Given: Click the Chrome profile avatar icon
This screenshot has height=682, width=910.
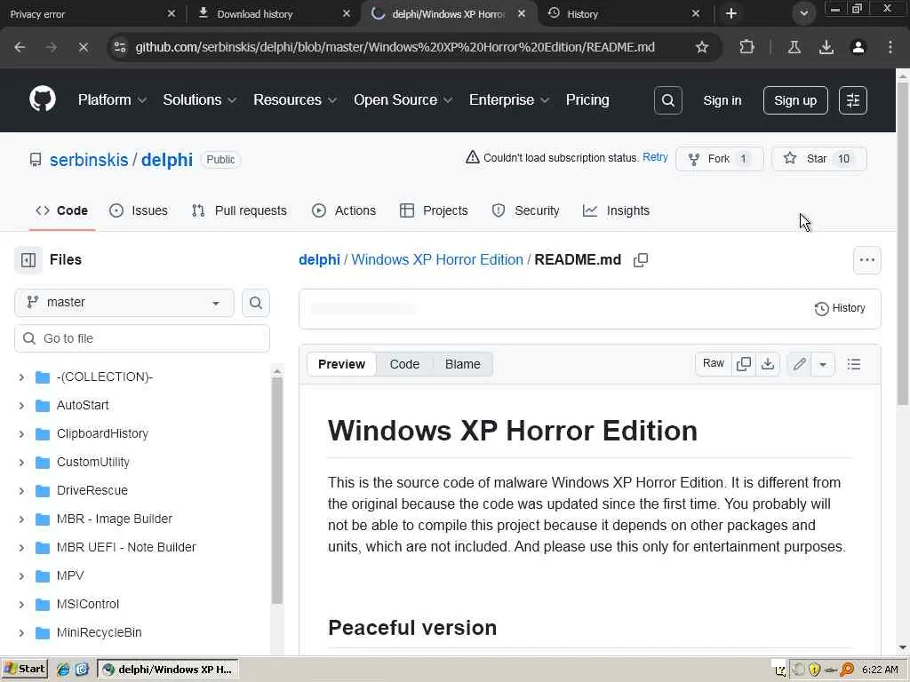Looking at the screenshot, I should tap(858, 47).
